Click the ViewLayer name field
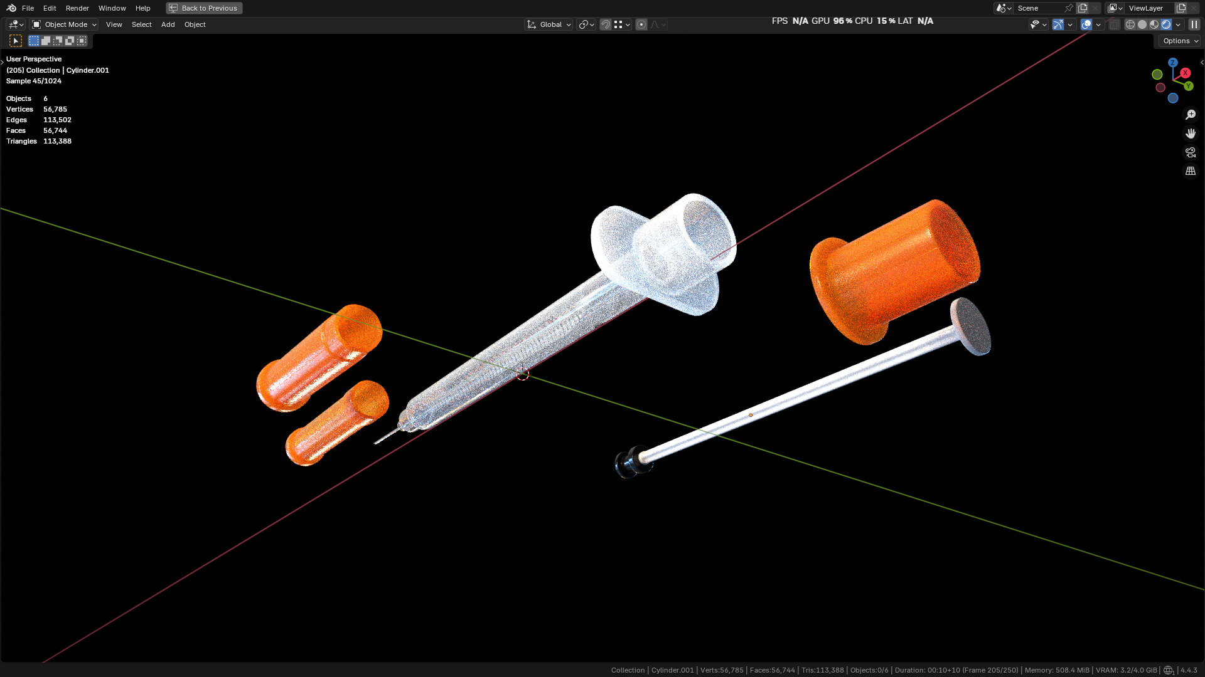 click(x=1150, y=8)
